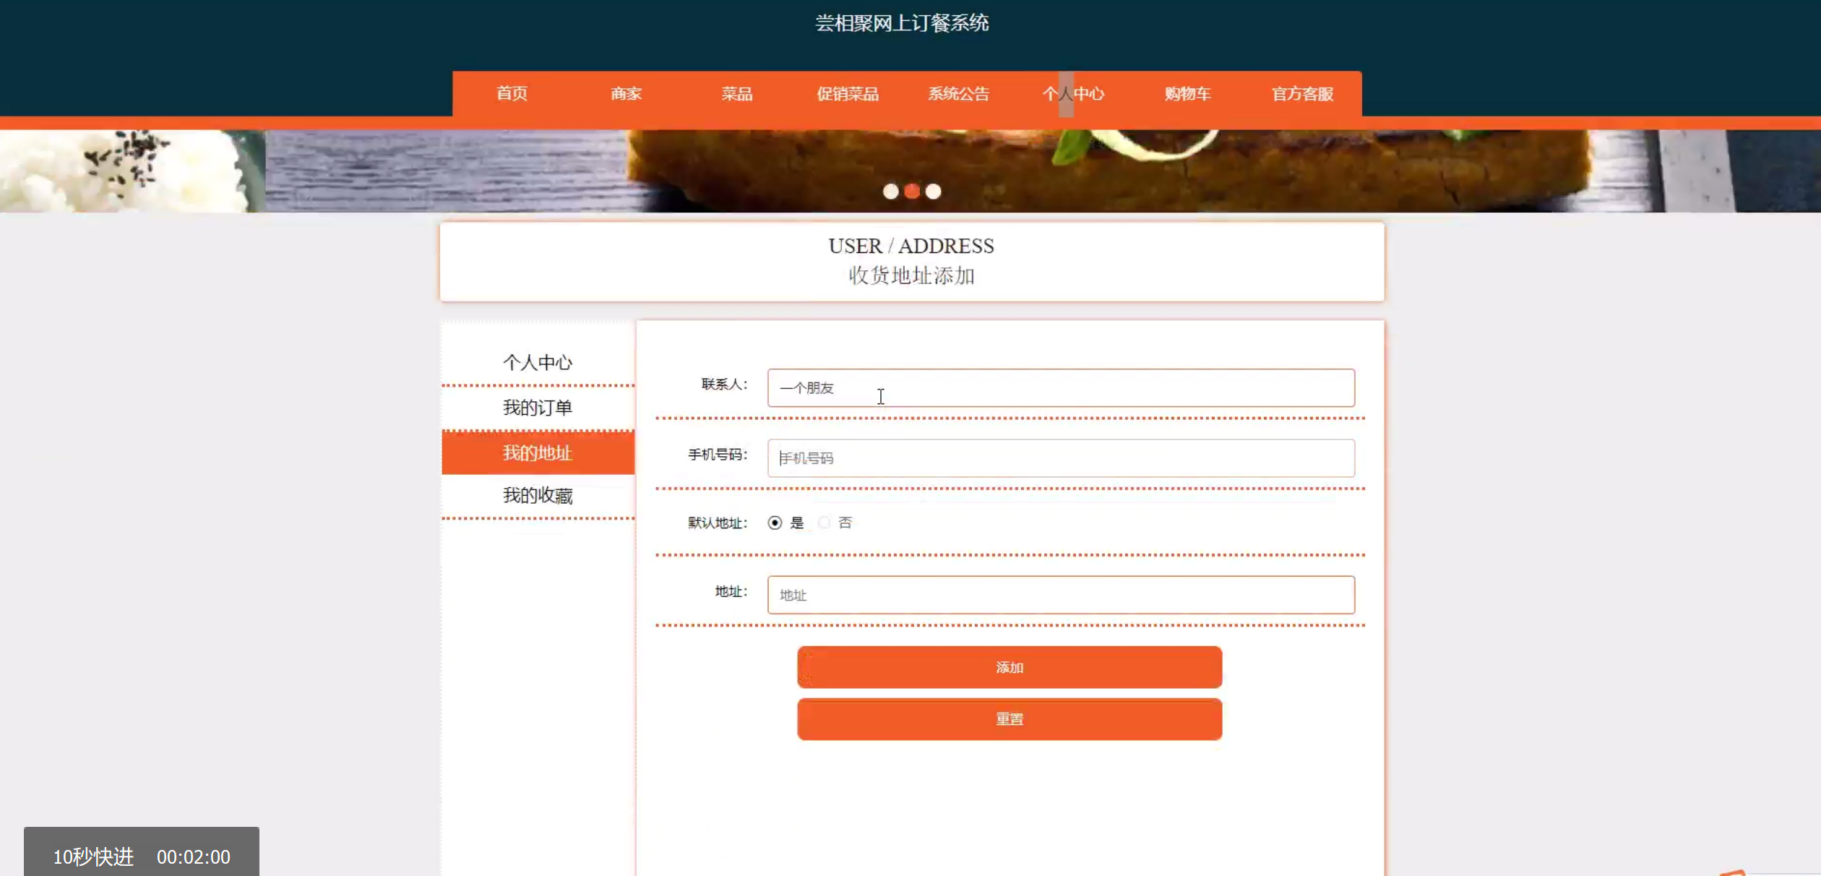Focus the 地址 address input field
Viewport: 1821px width, 876px height.
1061,595
